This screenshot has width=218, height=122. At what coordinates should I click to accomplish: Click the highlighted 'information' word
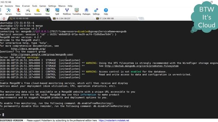click(x=88, y=95)
